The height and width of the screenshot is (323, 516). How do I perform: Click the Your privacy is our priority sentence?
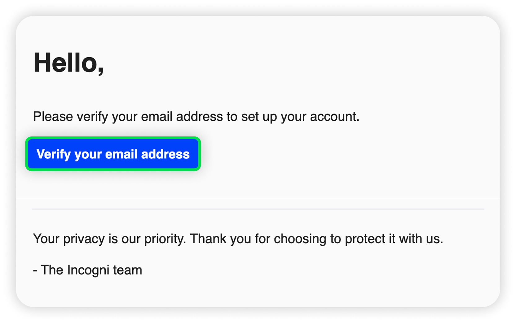(109, 239)
